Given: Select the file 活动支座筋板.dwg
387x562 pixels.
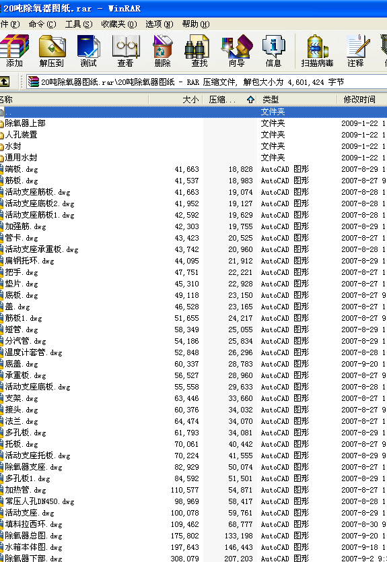Looking at the screenshot, I should [37, 192].
